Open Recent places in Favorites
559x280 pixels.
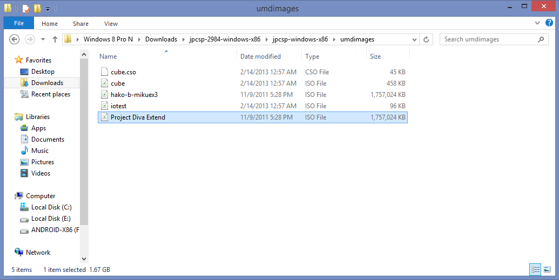coord(51,94)
